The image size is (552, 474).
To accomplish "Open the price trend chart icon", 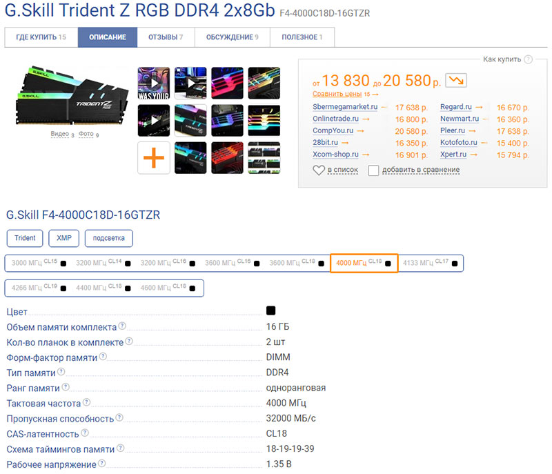I will [x=456, y=80].
